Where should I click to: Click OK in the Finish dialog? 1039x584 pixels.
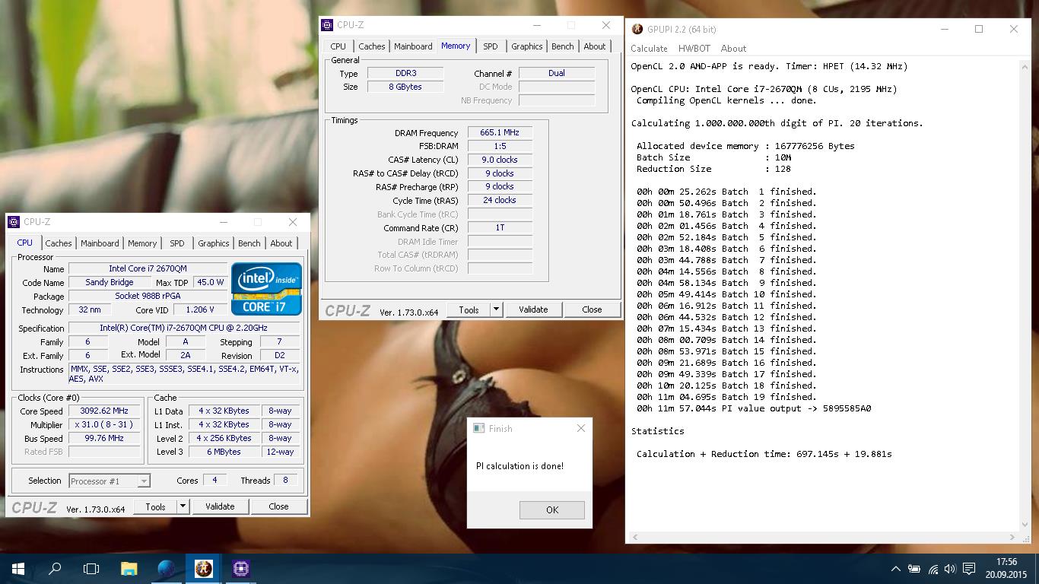coord(552,509)
